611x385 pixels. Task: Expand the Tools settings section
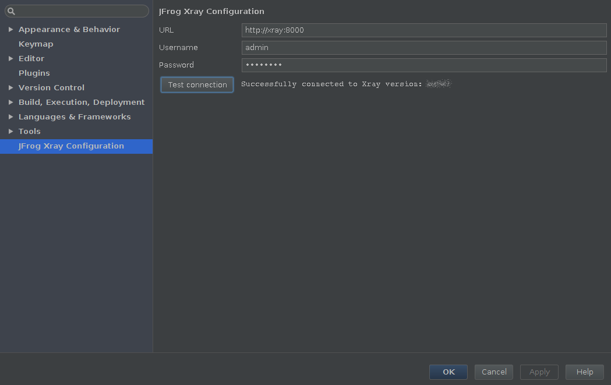10,131
